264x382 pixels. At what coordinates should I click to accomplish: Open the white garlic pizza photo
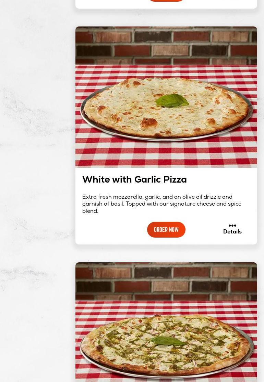point(166,97)
